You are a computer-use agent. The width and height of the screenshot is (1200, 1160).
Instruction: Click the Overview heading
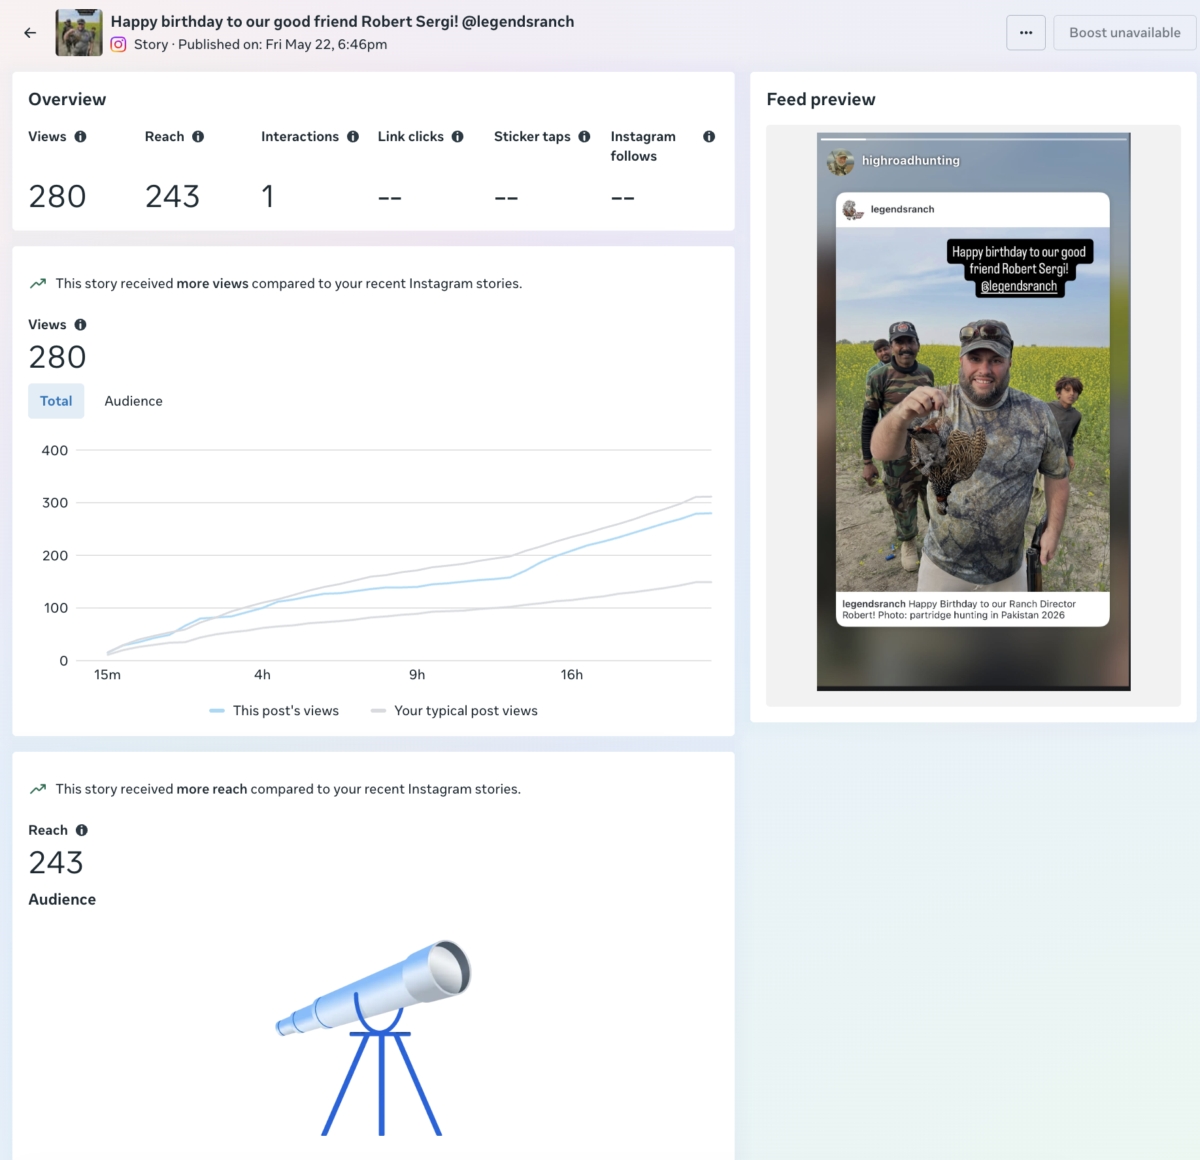[67, 99]
